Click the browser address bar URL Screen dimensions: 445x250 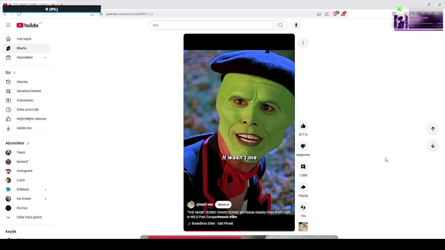pos(129,14)
